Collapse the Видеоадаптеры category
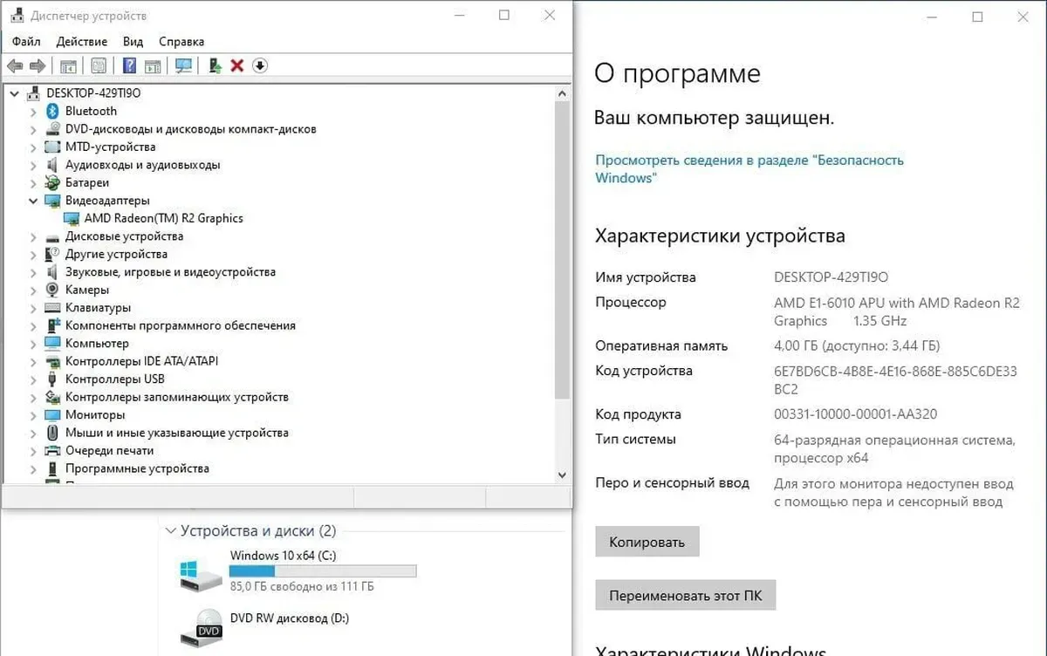1047x656 pixels. 33,201
